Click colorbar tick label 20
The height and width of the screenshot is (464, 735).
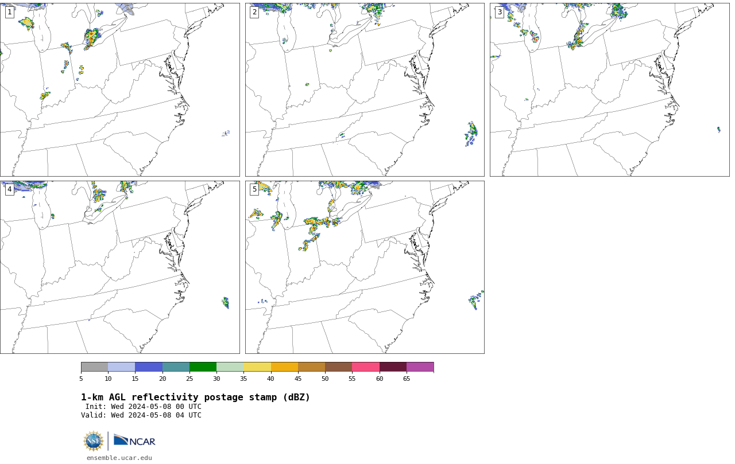click(x=163, y=379)
